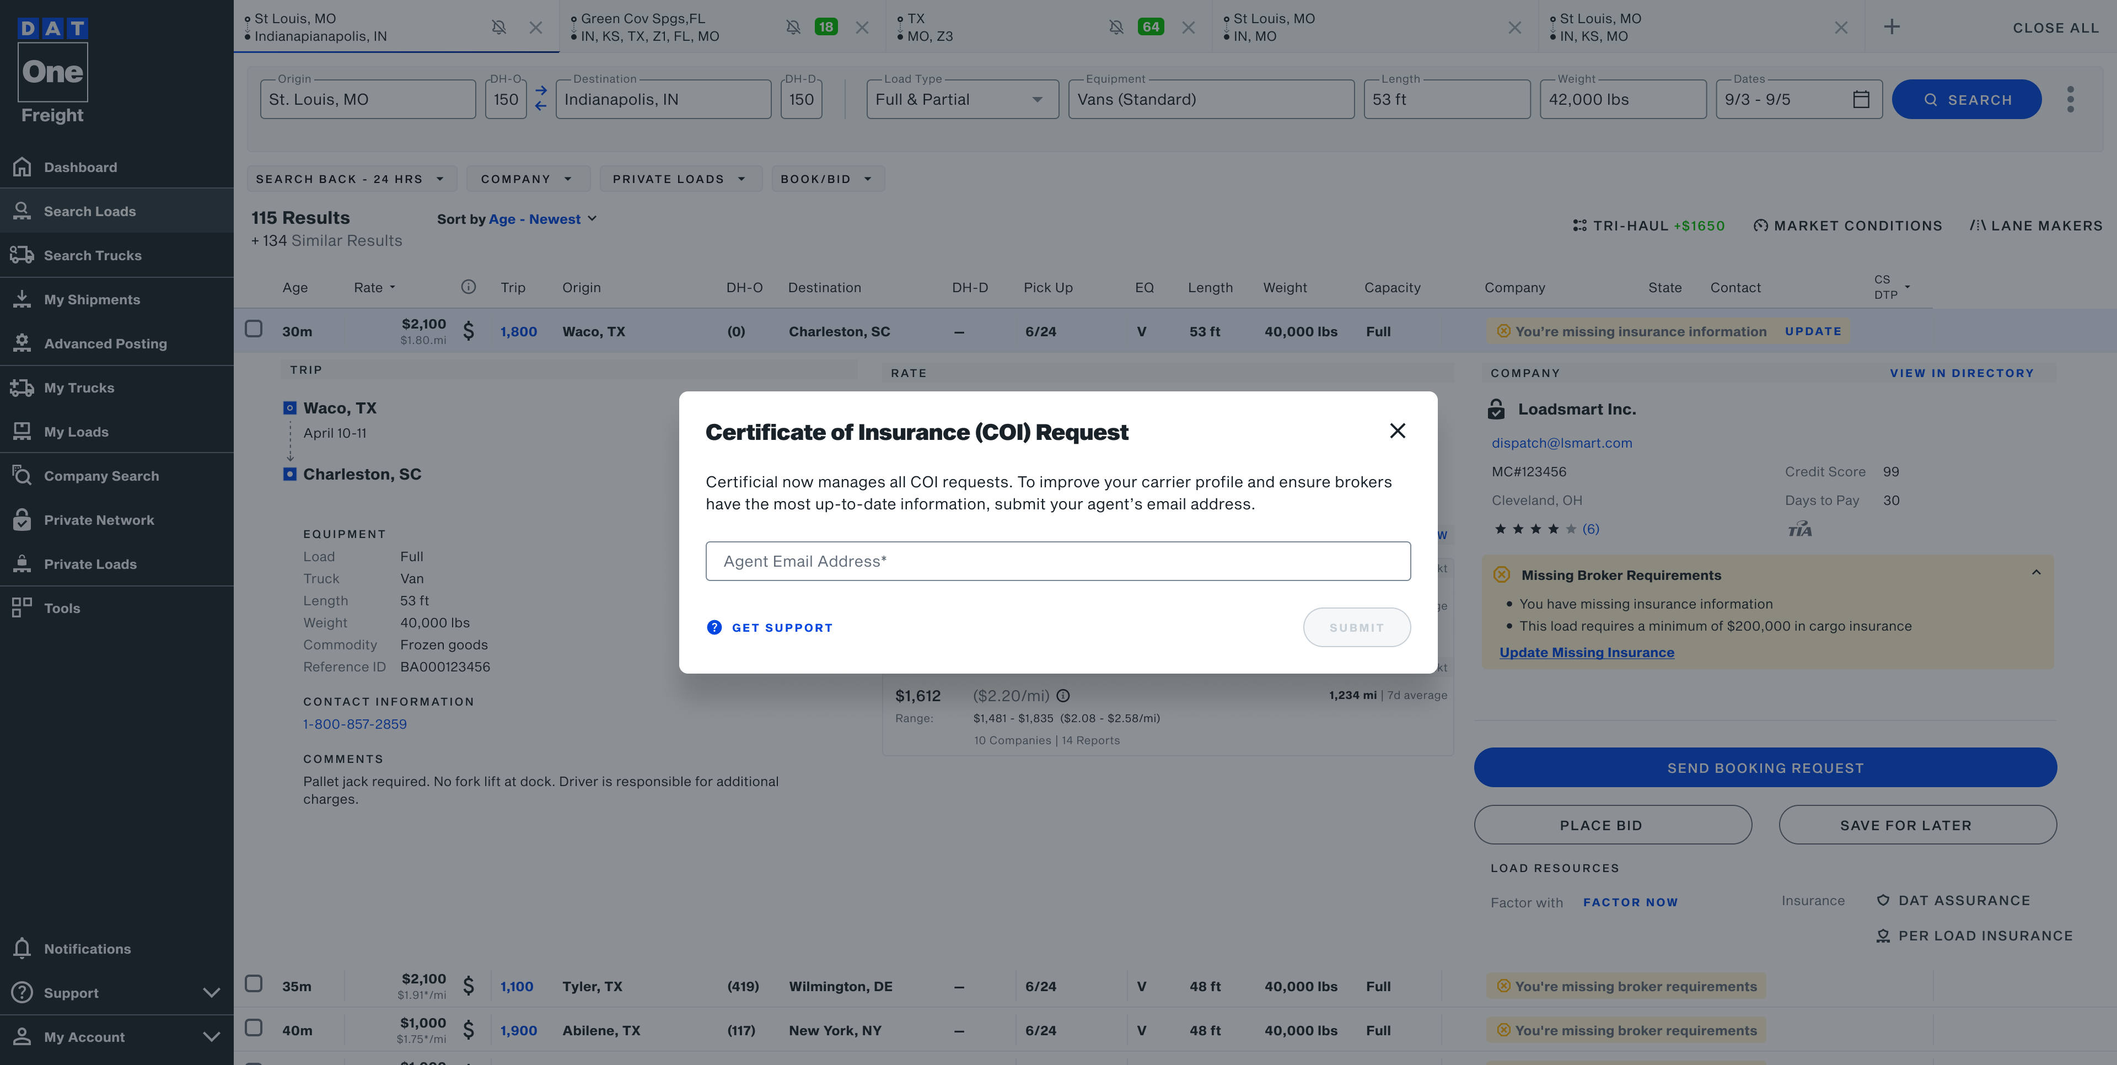Select the Tyler, TX load checkbox

pos(254,983)
